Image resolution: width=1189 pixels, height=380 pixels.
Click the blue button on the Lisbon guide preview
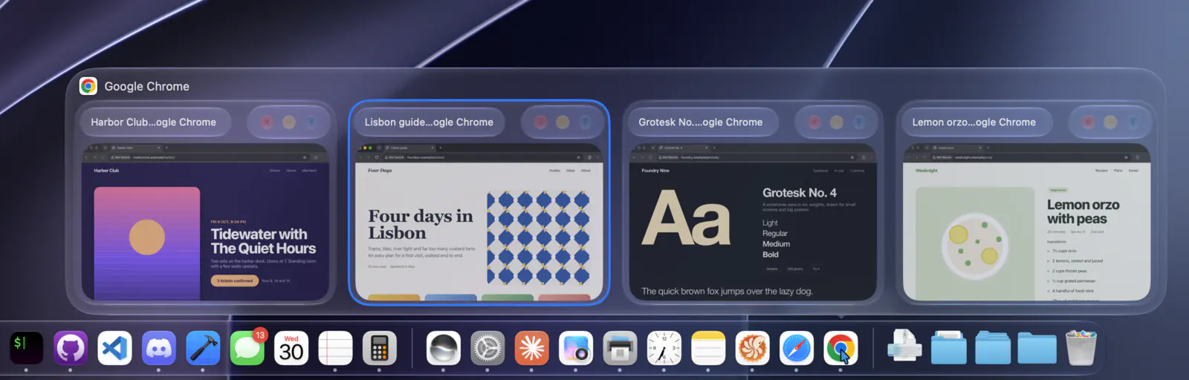585,122
